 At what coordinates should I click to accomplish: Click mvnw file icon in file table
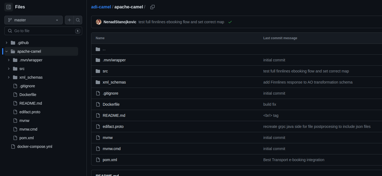tap(98, 138)
